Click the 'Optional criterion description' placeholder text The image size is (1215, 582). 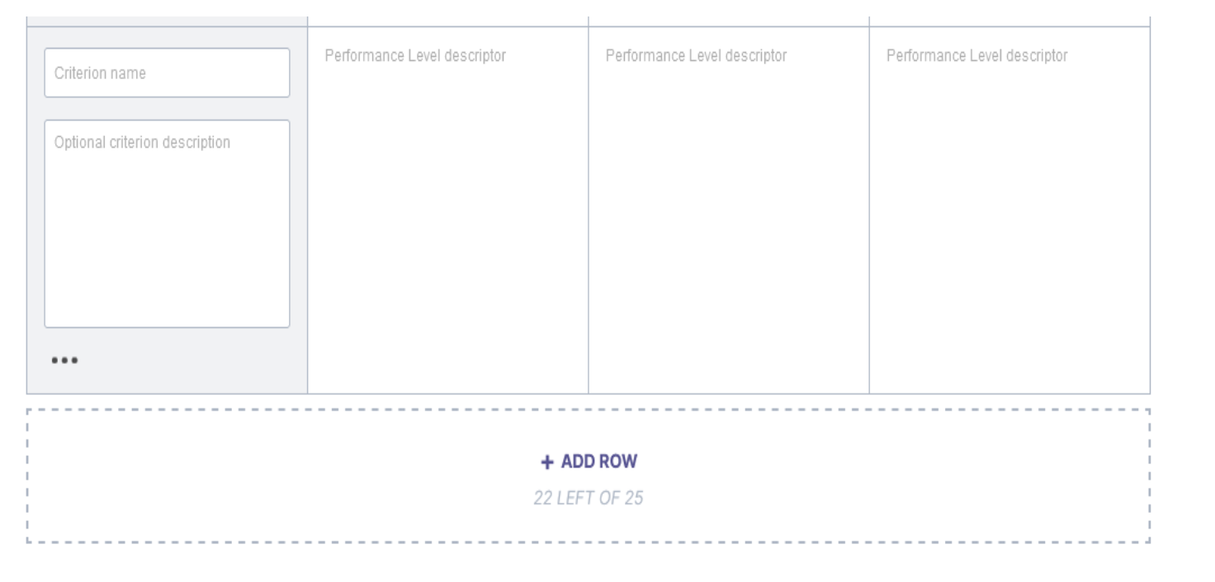tap(142, 143)
